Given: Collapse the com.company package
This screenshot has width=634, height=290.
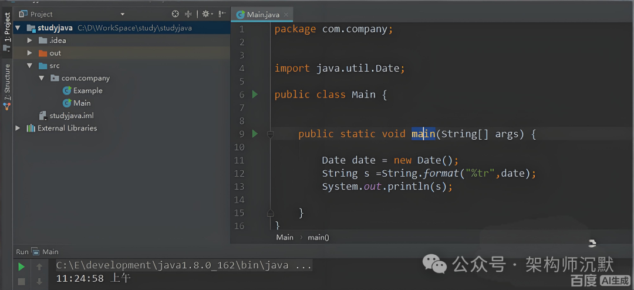Looking at the screenshot, I should point(42,78).
